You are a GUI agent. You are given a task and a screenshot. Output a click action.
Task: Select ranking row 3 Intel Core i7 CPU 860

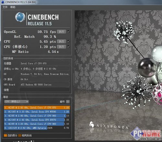(x=37, y=116)
